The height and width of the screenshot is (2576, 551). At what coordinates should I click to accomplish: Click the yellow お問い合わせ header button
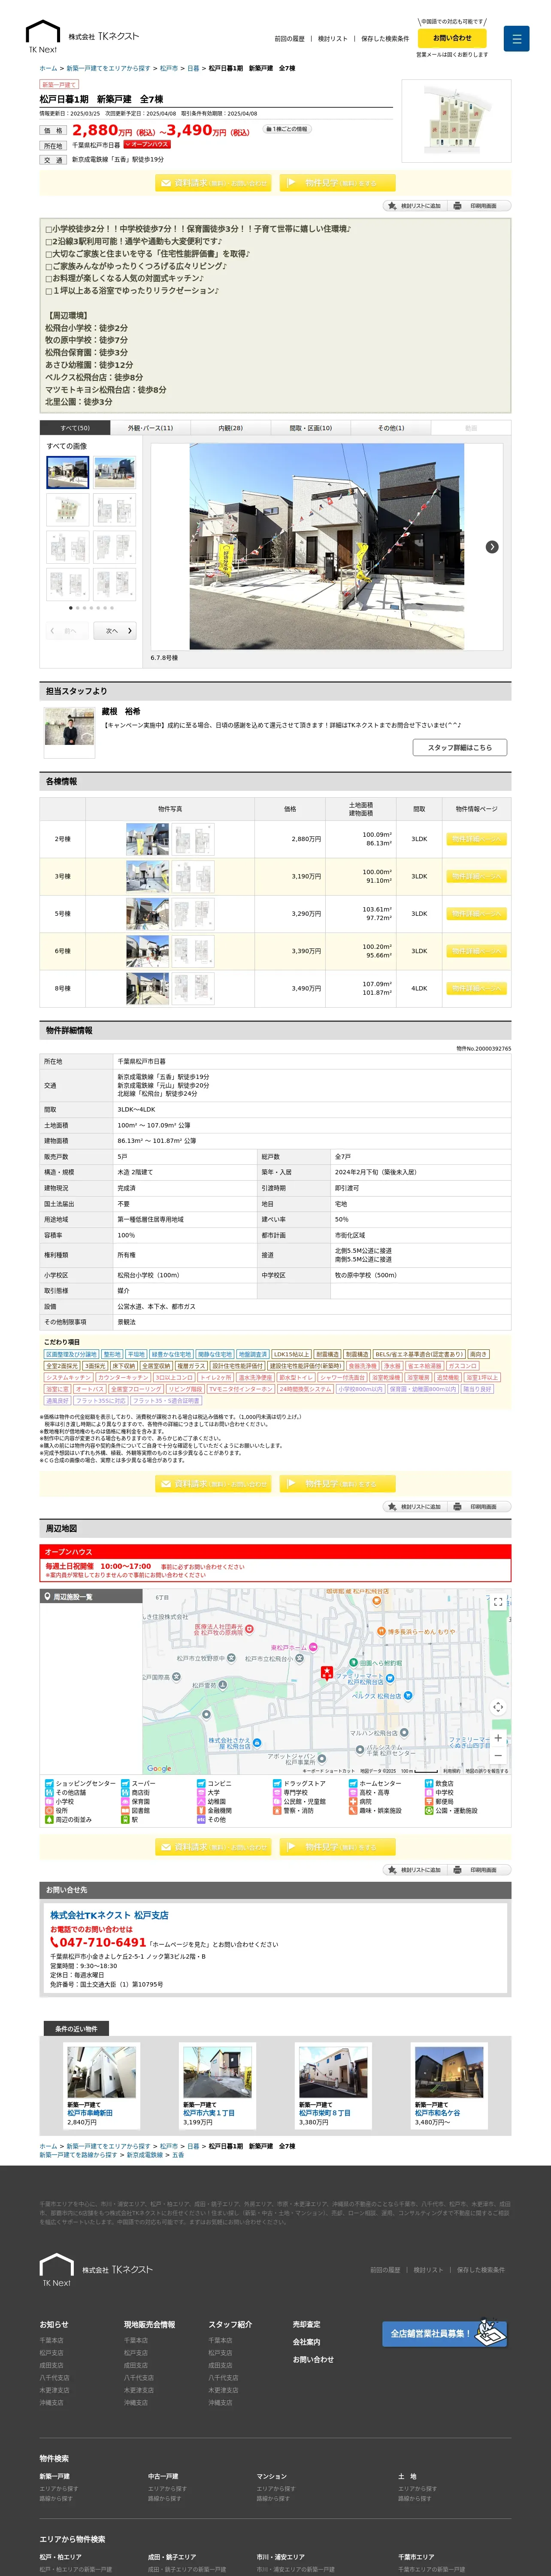point(452,38)
